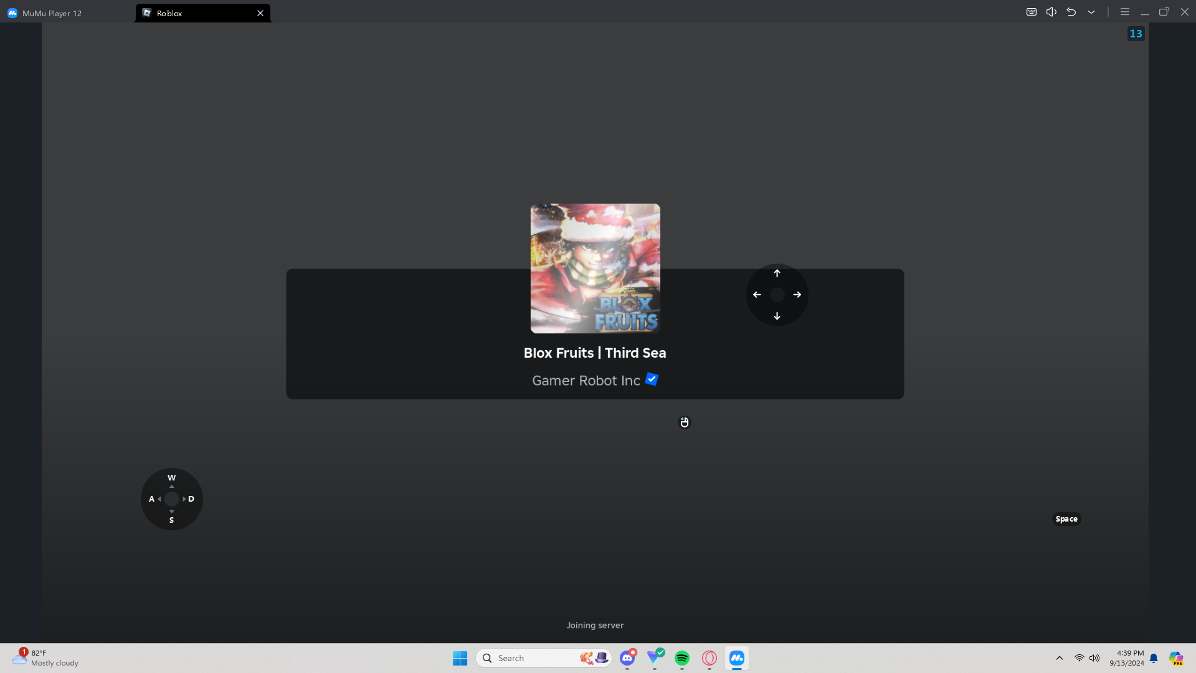Open the system tray volume icon
1196x673 pixels.
(x=1094, y=658)
